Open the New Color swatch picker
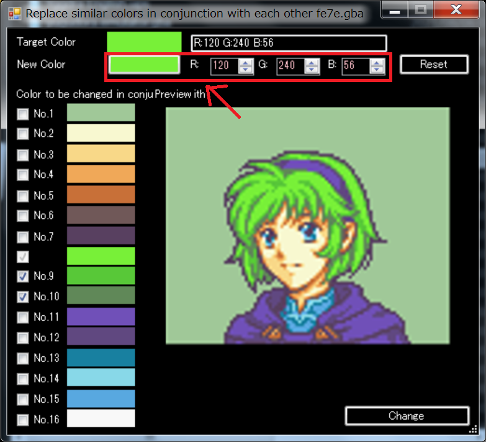Screen dimensions: 486x442 (x=145, y=65)
